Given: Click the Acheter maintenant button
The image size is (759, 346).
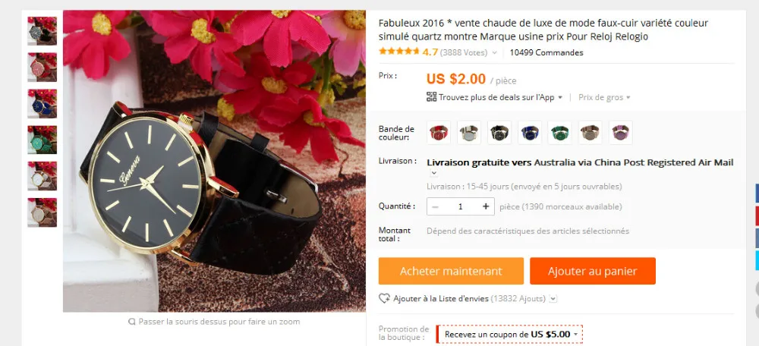Looking at the screenshot, I should 451,271.
